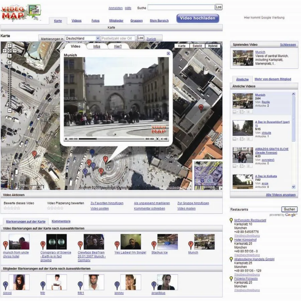Enable the Hybrid map view
Viewport: 301px width, 301px height.
point(212,46)
